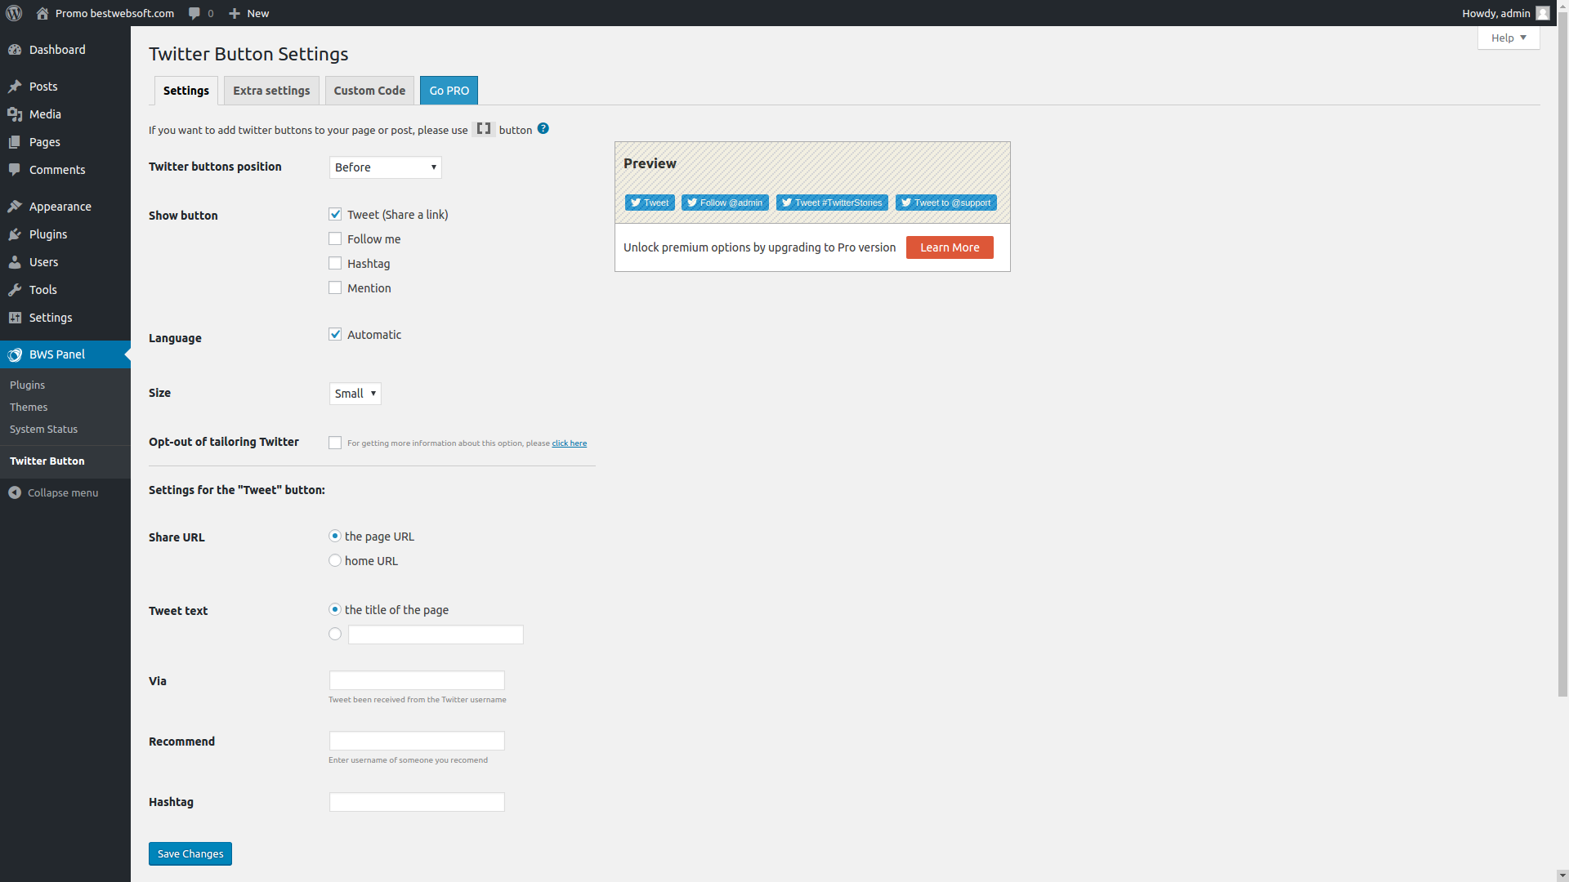The height and width of the screenshot is (882, 1569).
Task: Click the Tools wrench icon
Action: tap(15, 290)
